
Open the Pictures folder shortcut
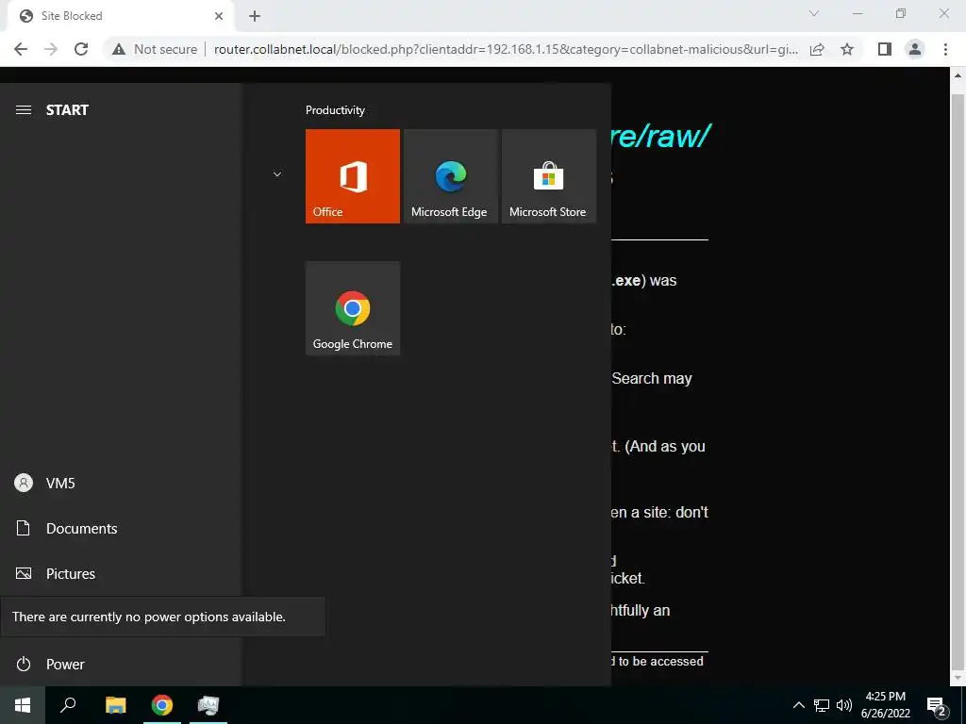120,574
